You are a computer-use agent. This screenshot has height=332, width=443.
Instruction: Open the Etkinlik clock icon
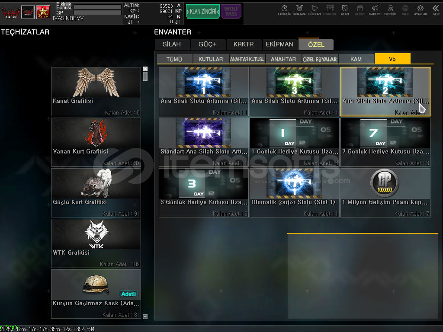pyautogui.click(x=284, y=10)
